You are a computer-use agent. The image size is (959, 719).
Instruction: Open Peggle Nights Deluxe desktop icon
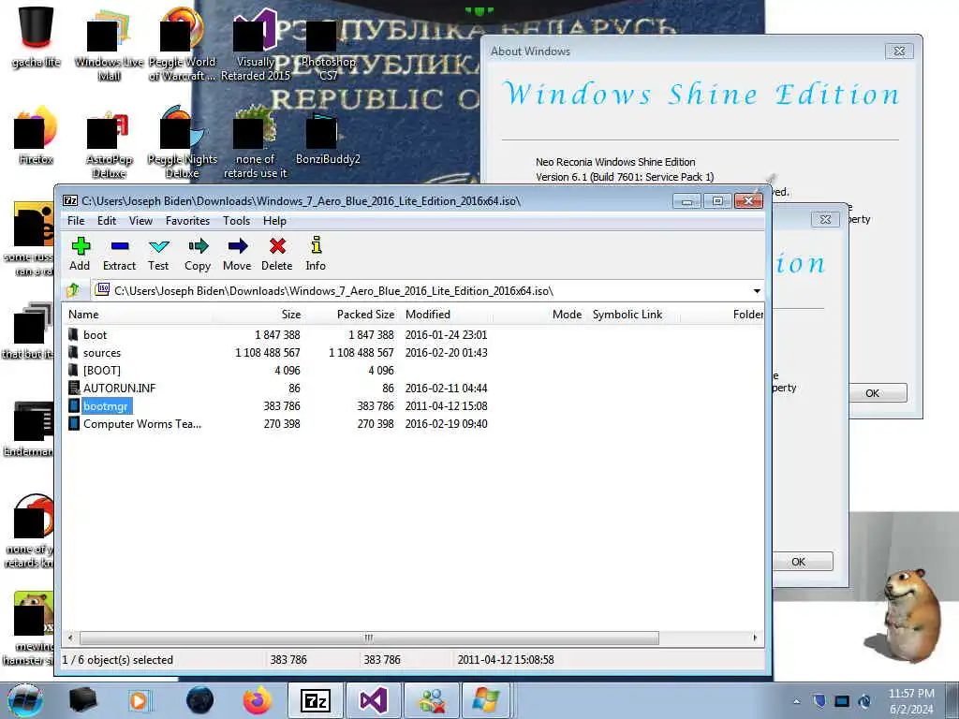pyautogui.click(x=182, y=142)
